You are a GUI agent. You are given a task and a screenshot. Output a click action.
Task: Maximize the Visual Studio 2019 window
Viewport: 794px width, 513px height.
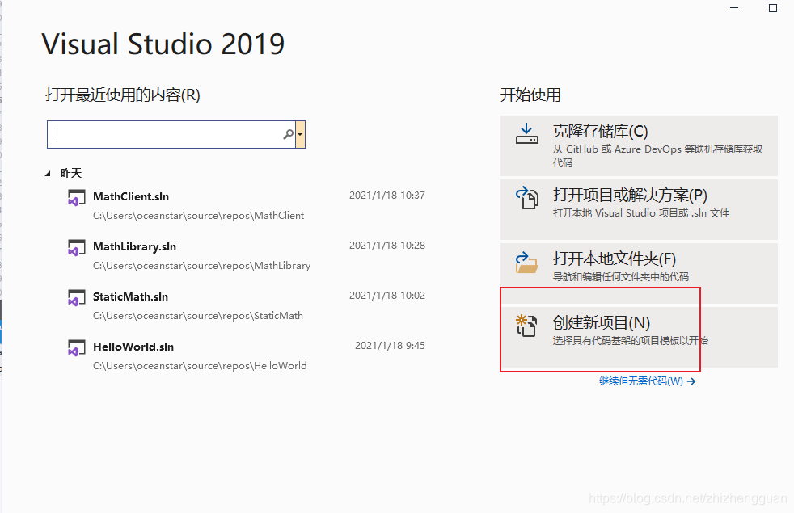(x=773, y=8)
